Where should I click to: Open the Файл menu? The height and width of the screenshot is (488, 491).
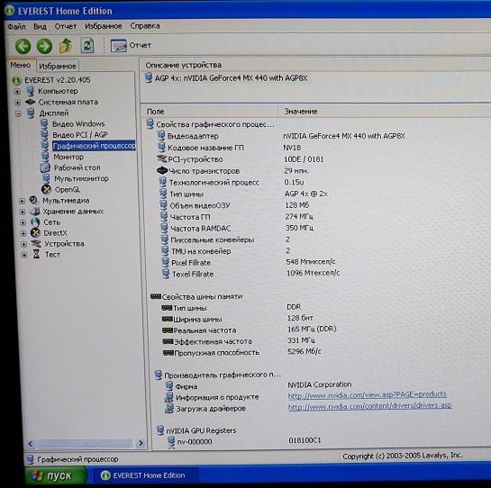[16, 27]
